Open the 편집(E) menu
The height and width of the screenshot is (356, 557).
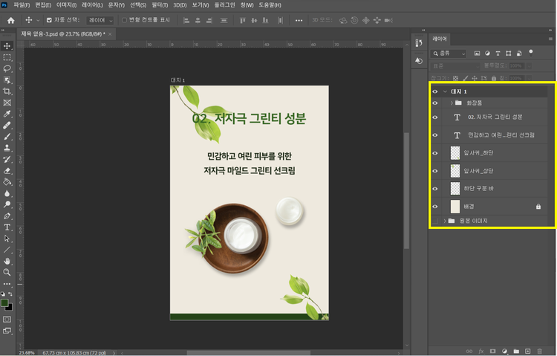pyautogui.click(x=43, y=5)
